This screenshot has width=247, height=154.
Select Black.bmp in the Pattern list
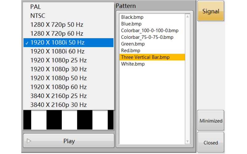152,17
